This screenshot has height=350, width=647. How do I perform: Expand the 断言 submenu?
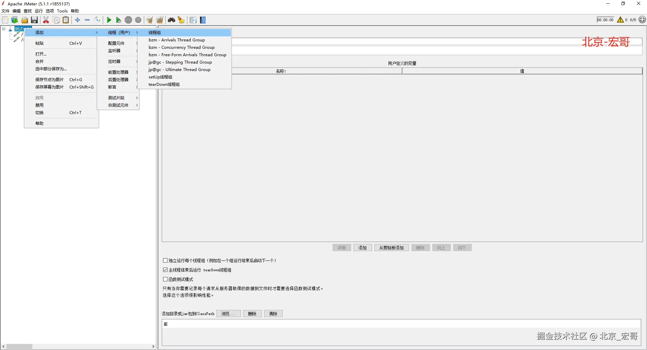[118, 87]
